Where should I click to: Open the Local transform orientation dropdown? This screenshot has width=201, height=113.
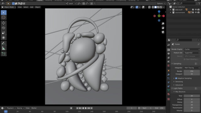71,3
